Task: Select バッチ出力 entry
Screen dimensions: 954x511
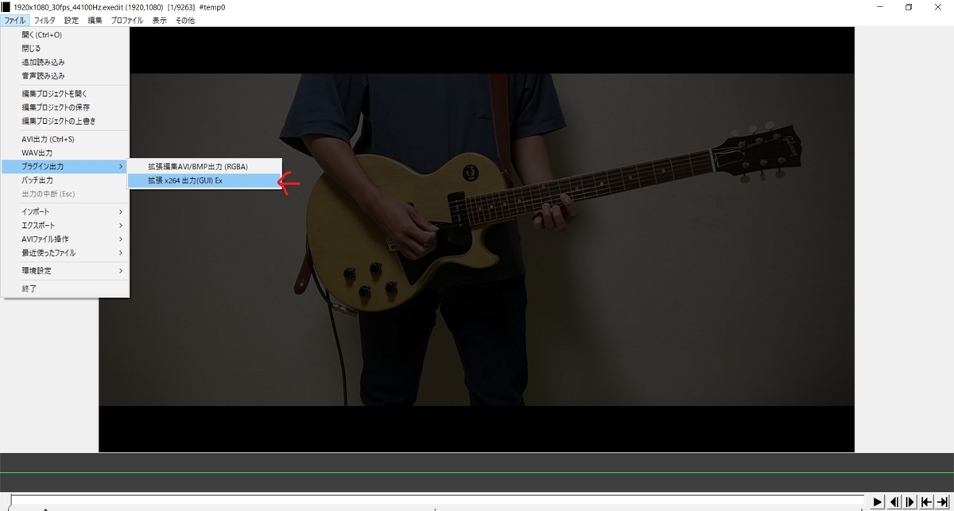Action: 65,180
